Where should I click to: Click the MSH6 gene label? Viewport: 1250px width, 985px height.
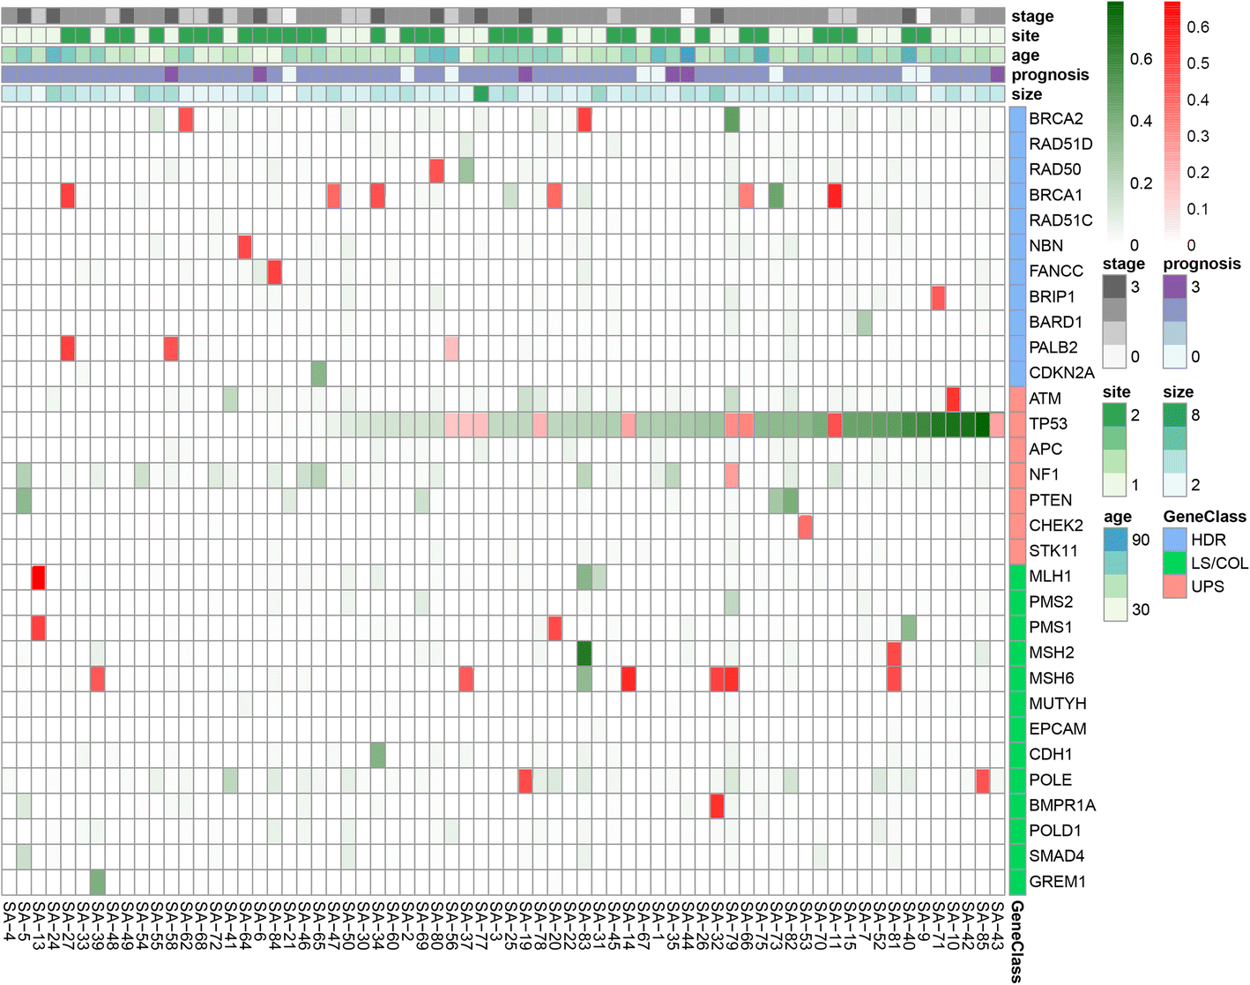pos(1052,678)
